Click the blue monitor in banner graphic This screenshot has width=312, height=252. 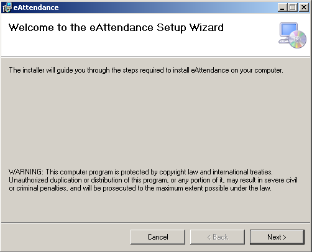288,30
